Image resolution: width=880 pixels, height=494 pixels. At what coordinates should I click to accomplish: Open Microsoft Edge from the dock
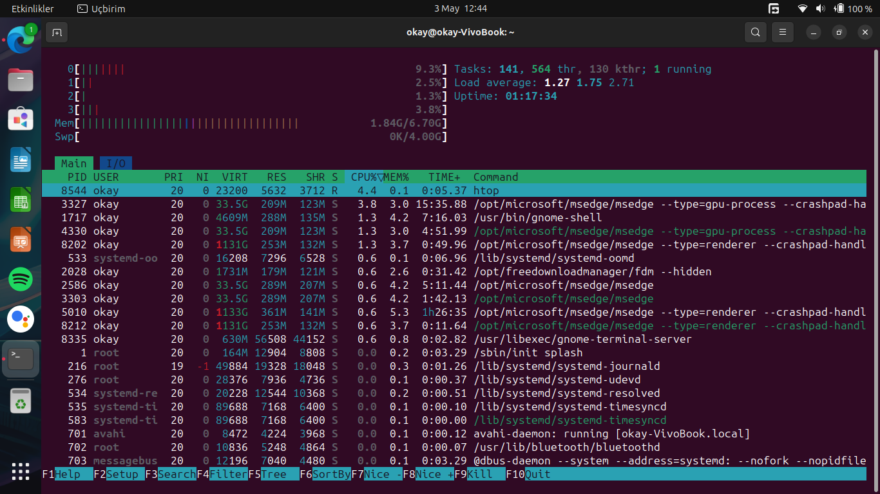[21, 41]
